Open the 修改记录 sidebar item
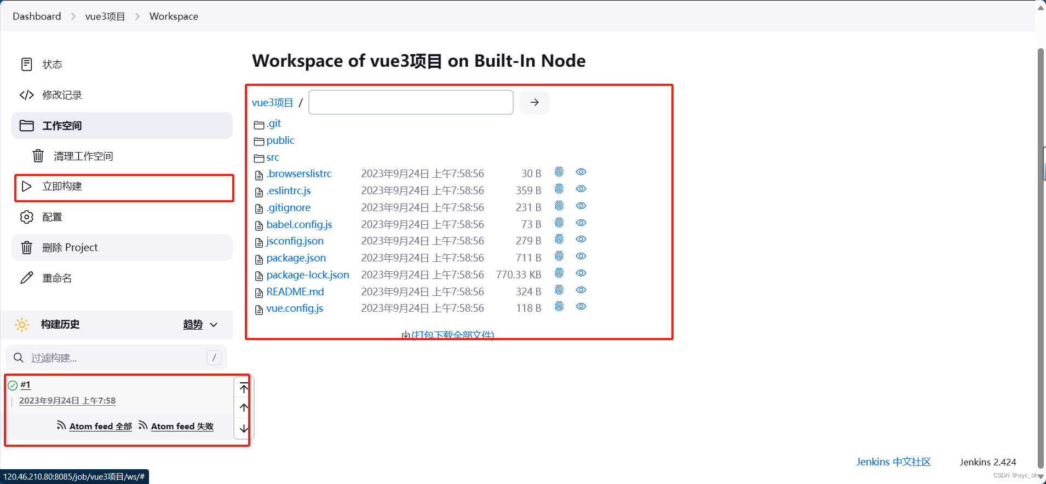Image resolution: width=1046 pixels, height=484 pixels. [x=122, y=95]
